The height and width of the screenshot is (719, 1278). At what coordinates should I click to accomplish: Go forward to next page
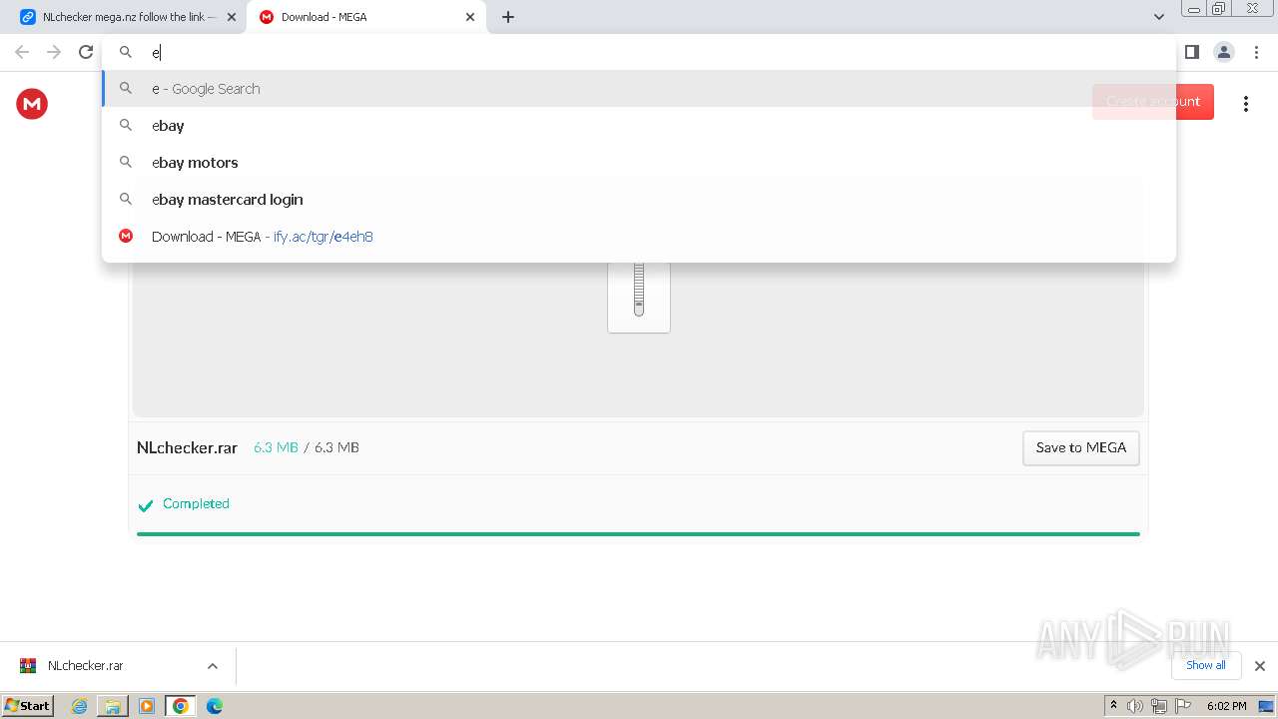(x=54, y=52)
